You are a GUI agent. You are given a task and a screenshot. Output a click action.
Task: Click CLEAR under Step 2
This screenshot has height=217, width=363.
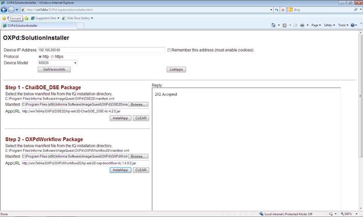141,170
